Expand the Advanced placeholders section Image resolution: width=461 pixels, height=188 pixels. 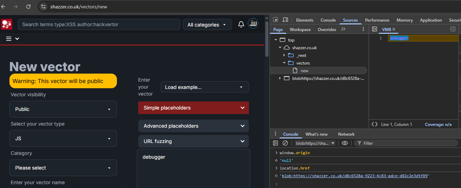point(194,126)
